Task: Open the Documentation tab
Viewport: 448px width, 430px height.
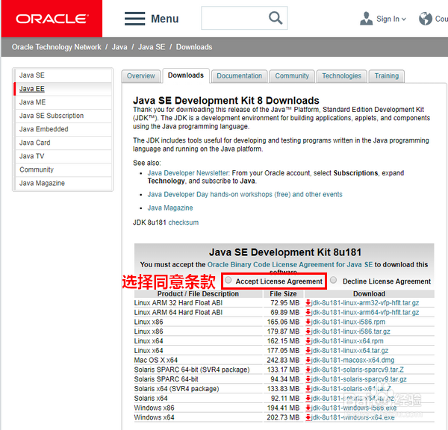Action: coord(239,76)
